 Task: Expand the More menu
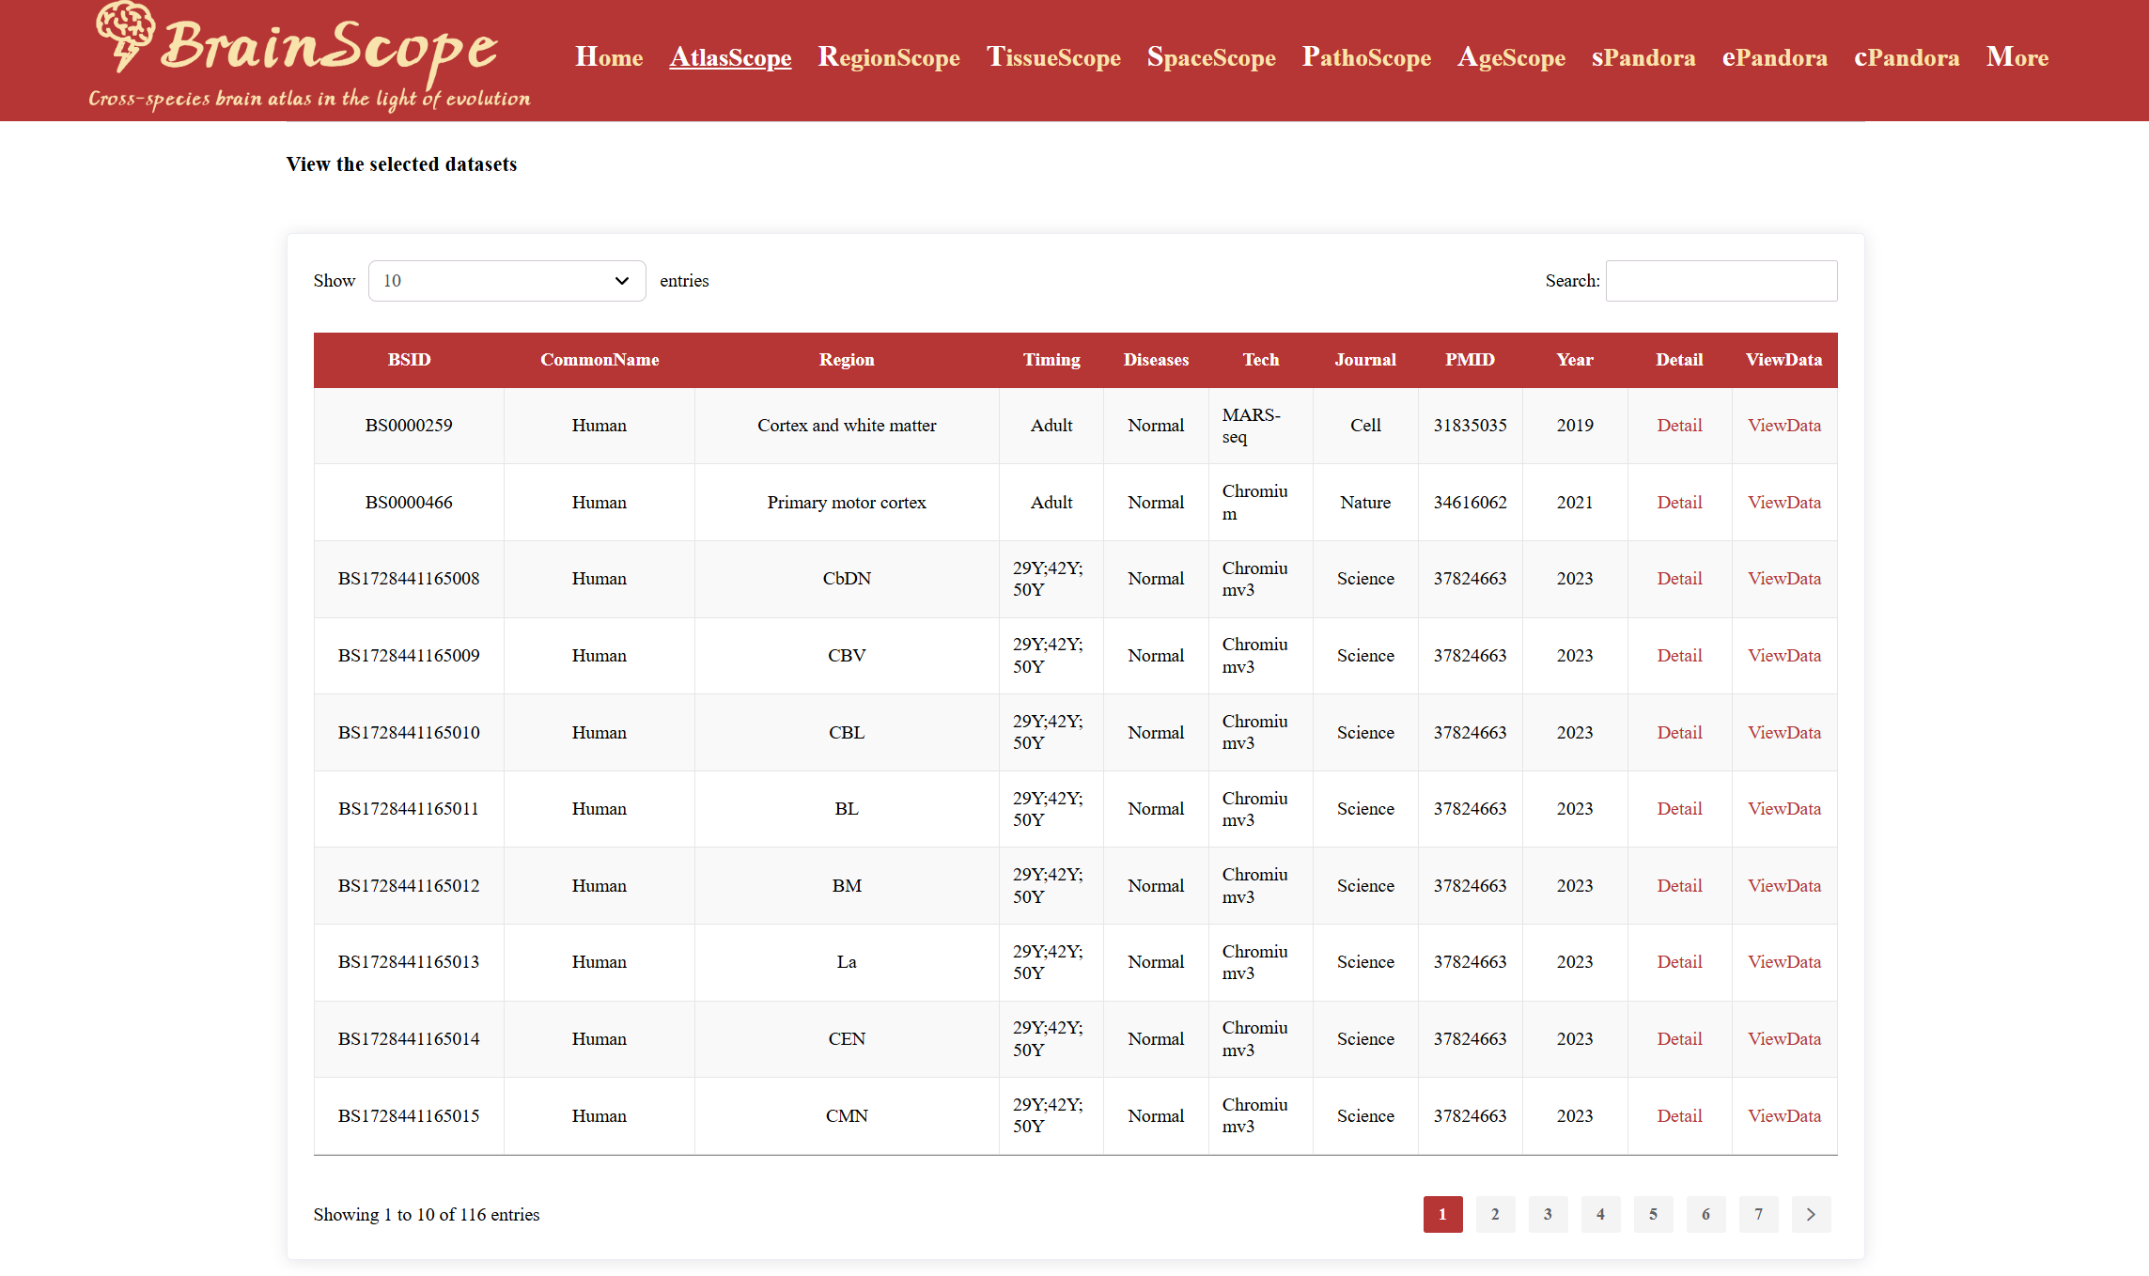click(x=2017, y=57)
